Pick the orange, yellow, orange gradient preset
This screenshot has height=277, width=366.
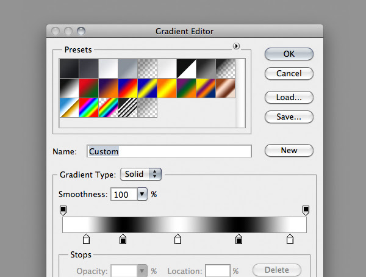click(x=167, y=88)
